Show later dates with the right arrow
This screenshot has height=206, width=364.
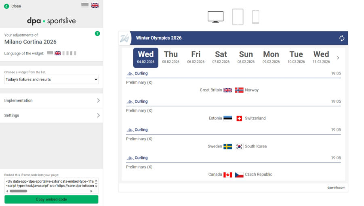[338, 58]
